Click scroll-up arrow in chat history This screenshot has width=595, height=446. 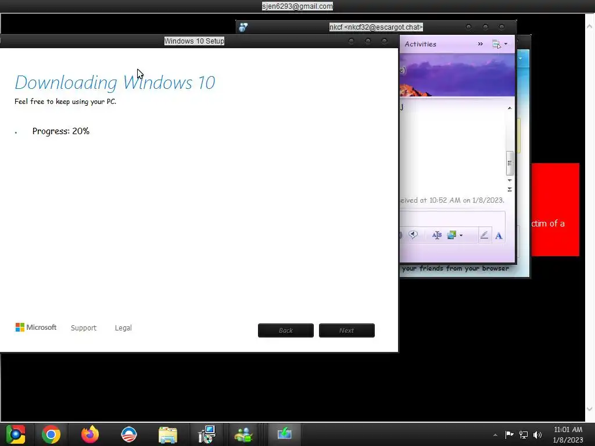pos(510,108)
